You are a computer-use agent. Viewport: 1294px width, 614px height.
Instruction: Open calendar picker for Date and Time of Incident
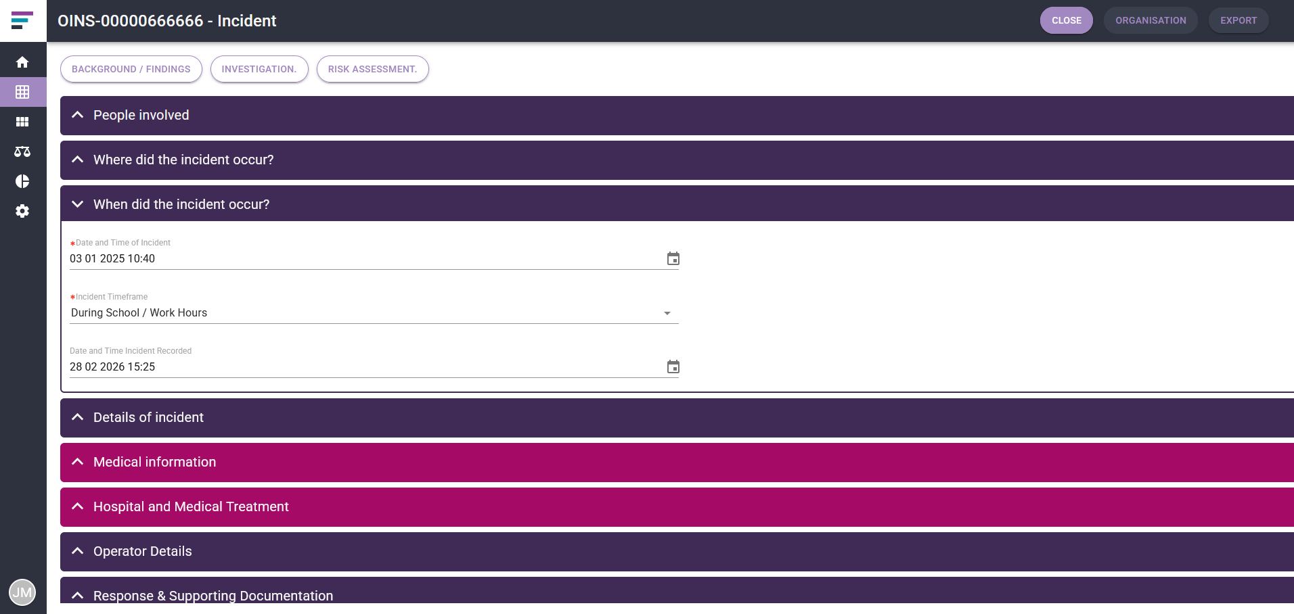coord(673,258)
